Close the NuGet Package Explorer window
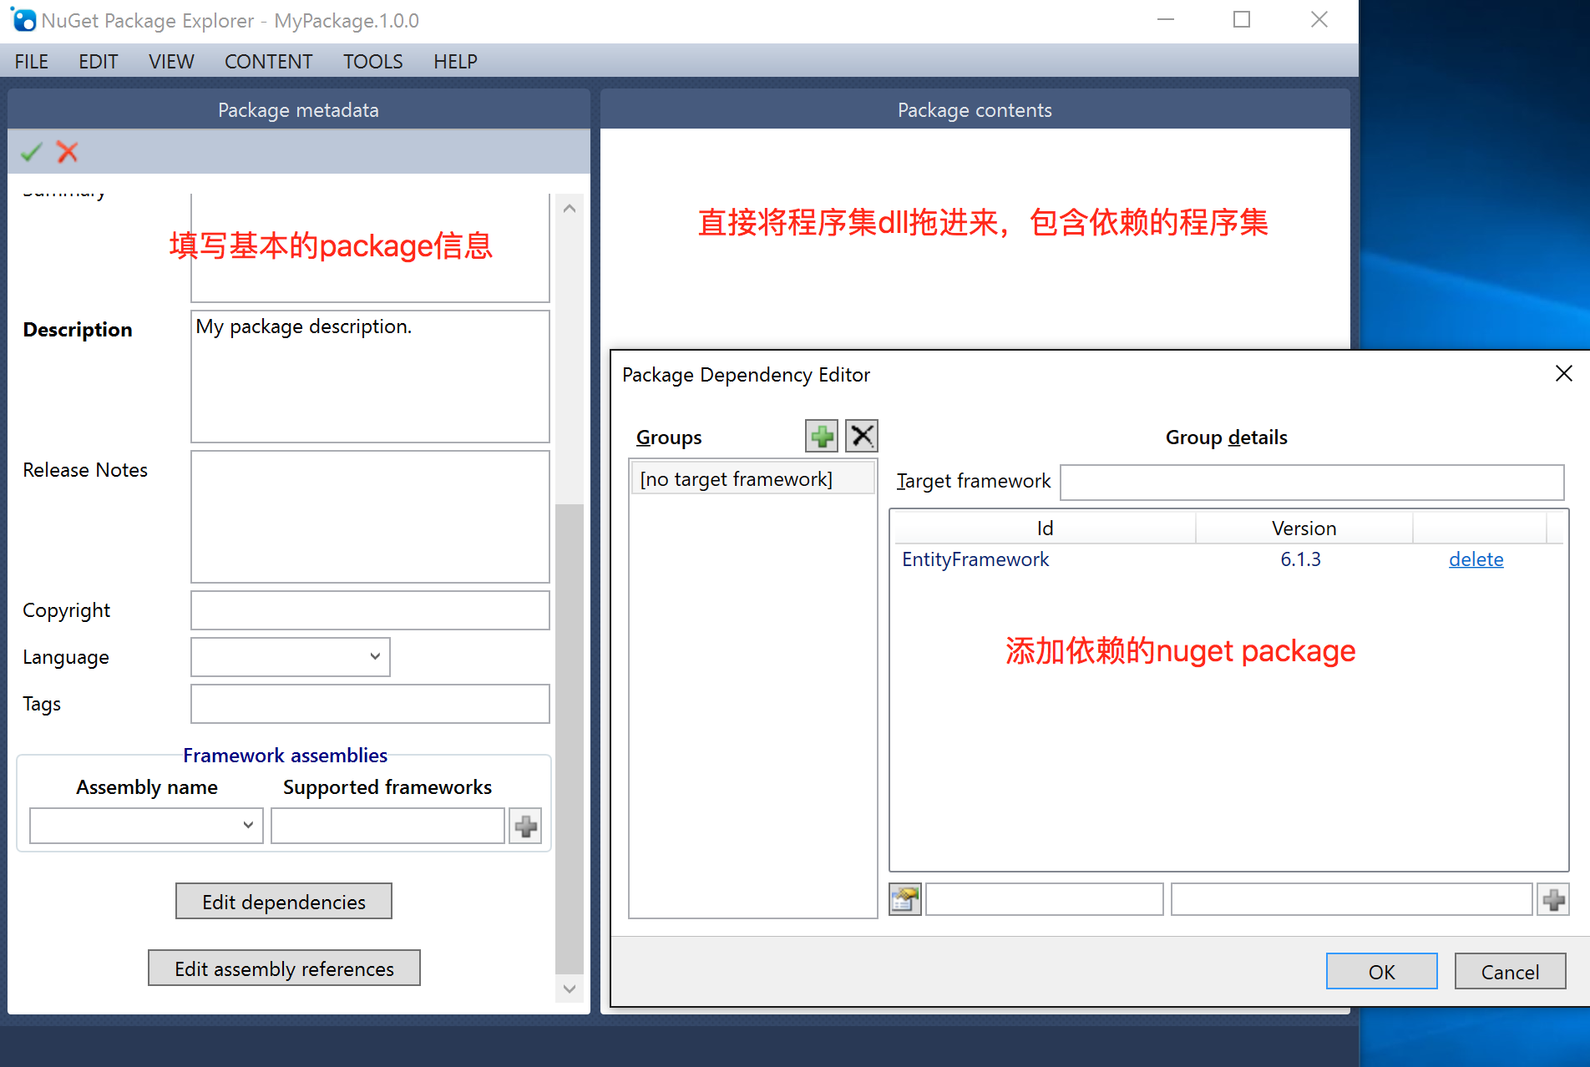 click(x=1319, y=20)
